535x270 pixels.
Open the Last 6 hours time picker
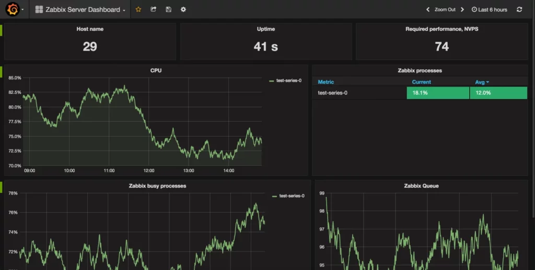pos(489,9)
